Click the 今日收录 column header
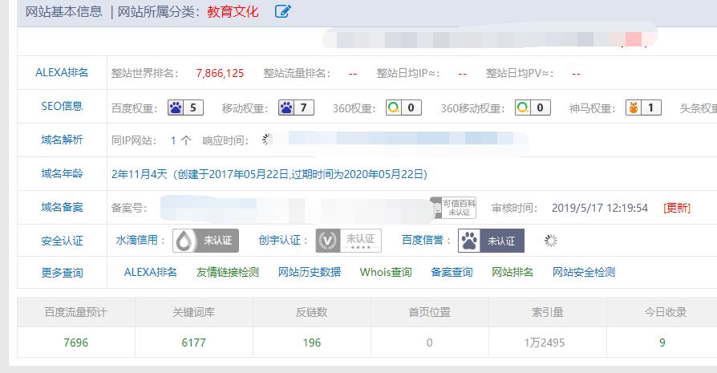This screenshot has height=373, width=717. tap(666, 313)
